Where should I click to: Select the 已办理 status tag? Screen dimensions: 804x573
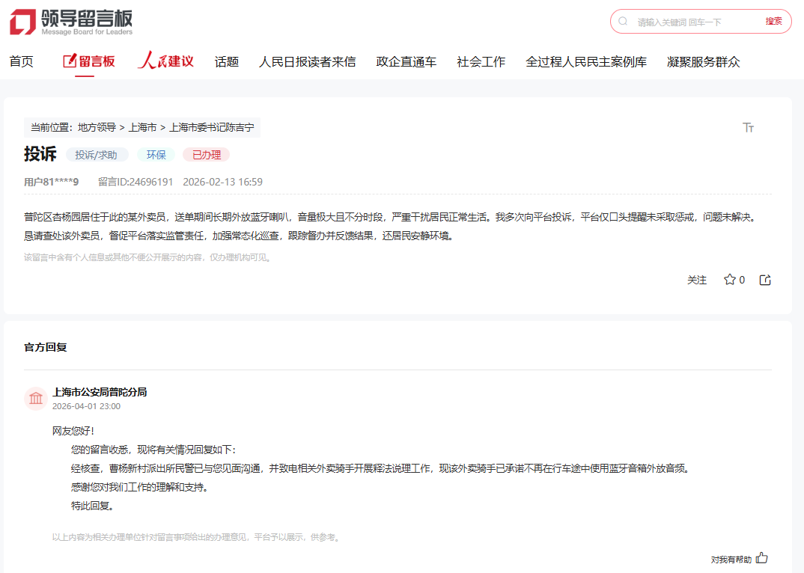pyautogui.click(x=206, y=154)
